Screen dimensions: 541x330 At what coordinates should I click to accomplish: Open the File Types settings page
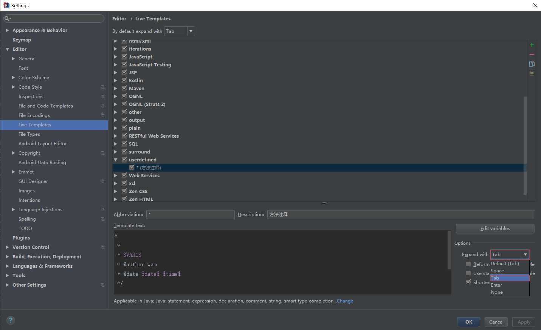pos(29,134)
